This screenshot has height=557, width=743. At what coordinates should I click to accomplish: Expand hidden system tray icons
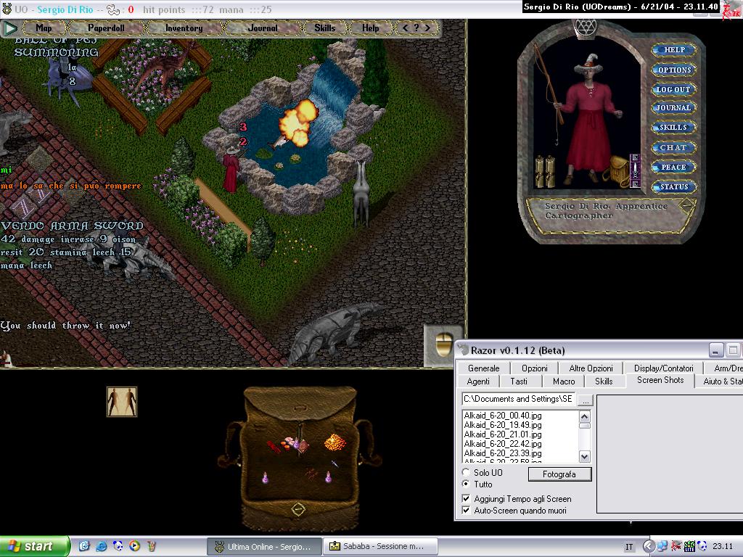[x=648, y=547]
